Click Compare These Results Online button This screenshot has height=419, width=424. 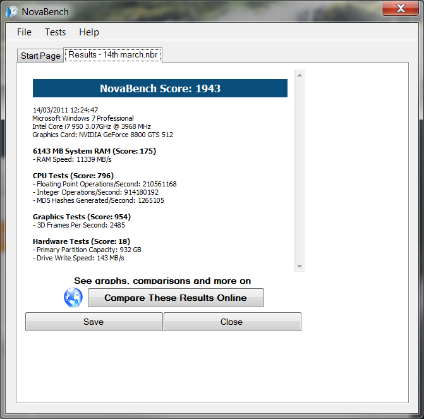[176, 298]
